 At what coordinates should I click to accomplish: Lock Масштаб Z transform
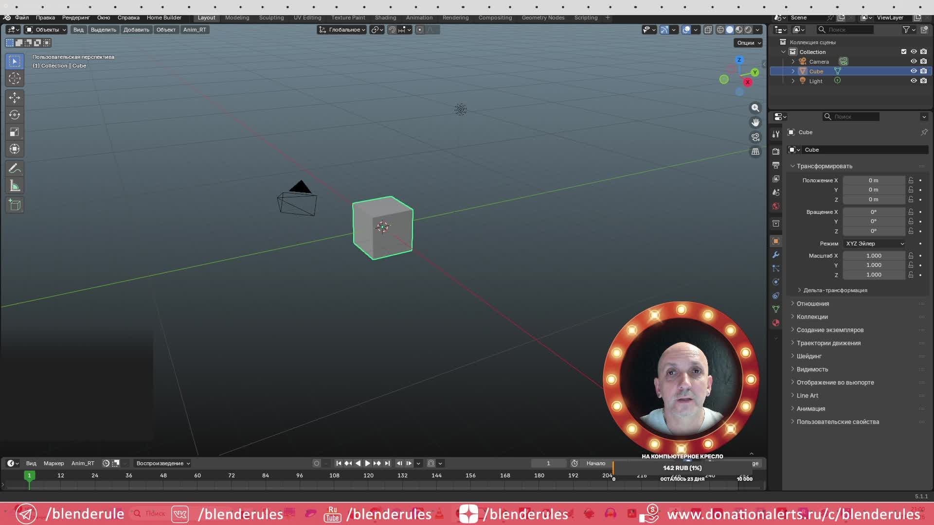coord(911,275)
